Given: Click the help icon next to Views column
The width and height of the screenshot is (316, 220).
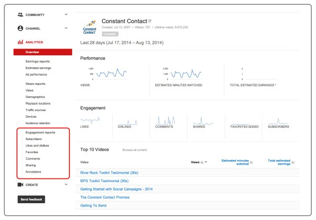Looking at the screenshot, I should pyautogui.click(x=202, y=163).
